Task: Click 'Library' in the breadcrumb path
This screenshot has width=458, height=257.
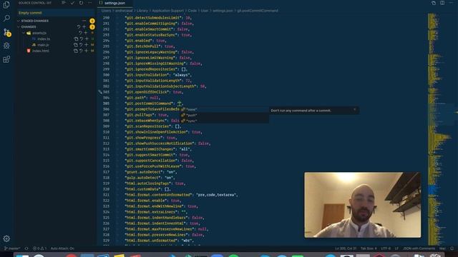Action: click(x=142, y=11)
